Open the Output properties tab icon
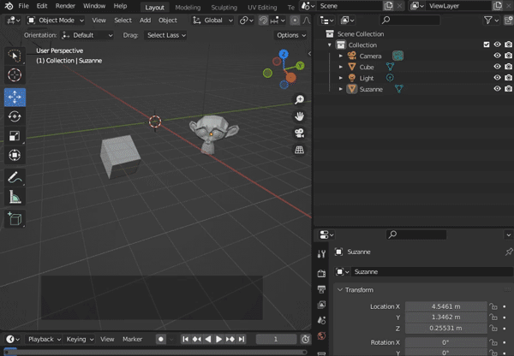Image resolution: width=514 pixels, height=356 pixels. pyautogui.click(x=321, y=289)
